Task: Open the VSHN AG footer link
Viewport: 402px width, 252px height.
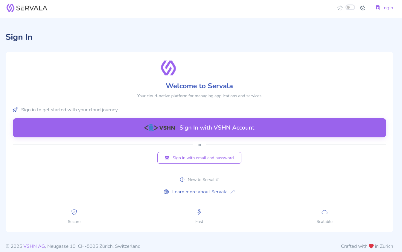Action: coord(34,246)
